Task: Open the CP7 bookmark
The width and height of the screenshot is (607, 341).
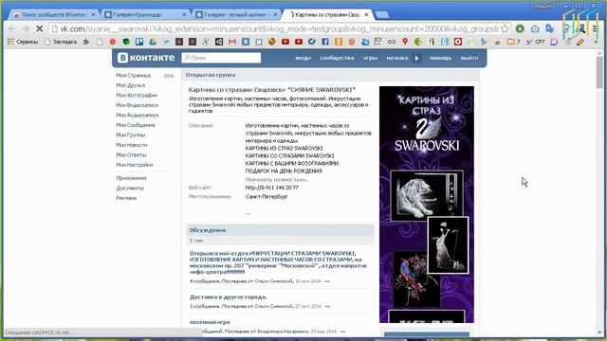Action: (535, 42)
